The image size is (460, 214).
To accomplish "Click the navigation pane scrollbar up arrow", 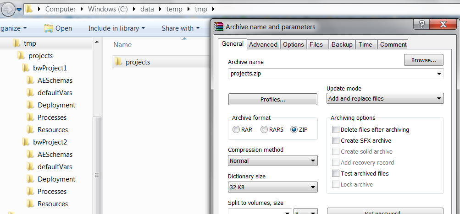I will (97, 43).
